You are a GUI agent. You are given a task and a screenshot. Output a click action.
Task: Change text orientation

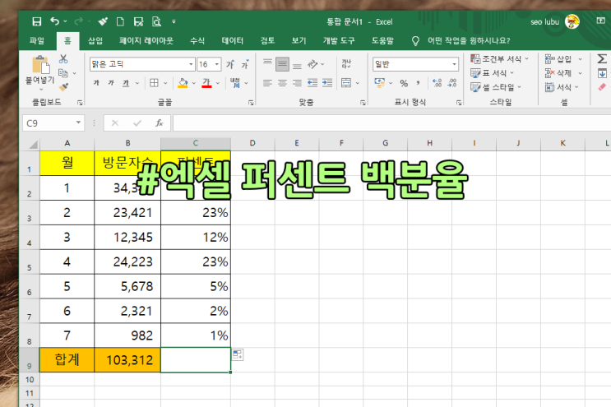click(x=312, y=64)
